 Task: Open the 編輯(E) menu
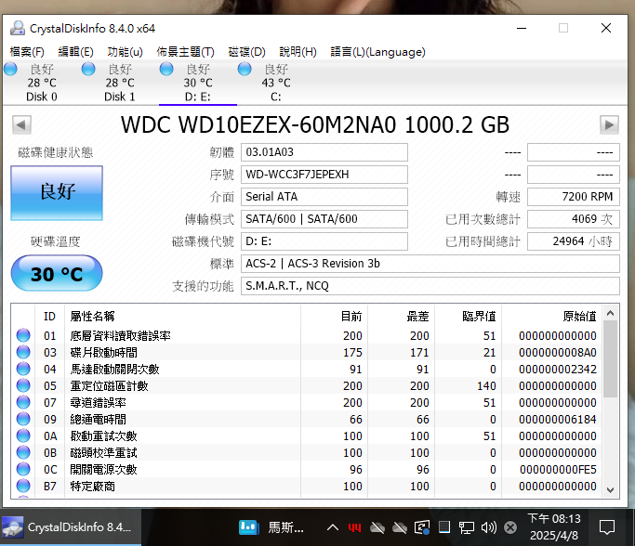coord(75,52)
